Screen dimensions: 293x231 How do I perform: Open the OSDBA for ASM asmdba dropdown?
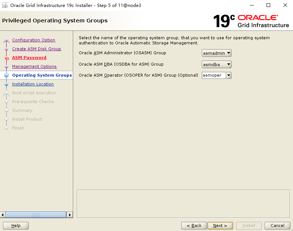tap(217, 65)
